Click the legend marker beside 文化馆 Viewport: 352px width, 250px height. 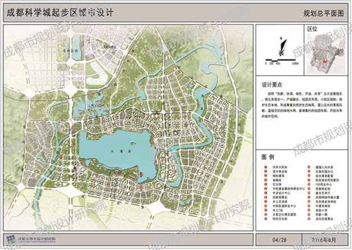(x=266, y=184)
